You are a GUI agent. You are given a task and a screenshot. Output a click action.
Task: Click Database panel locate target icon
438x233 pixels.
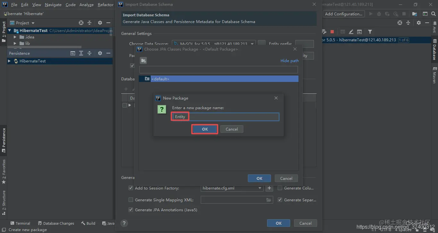pos(400,23)
